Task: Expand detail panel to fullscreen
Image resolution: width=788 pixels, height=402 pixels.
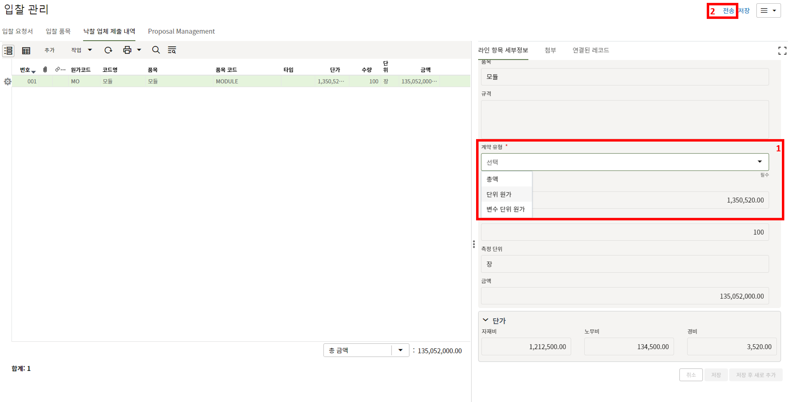Action: tap(782, 50)
